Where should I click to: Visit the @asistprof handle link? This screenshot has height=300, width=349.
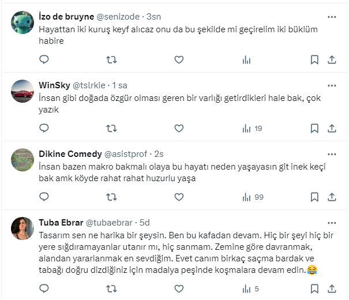(x=126, y=154)
